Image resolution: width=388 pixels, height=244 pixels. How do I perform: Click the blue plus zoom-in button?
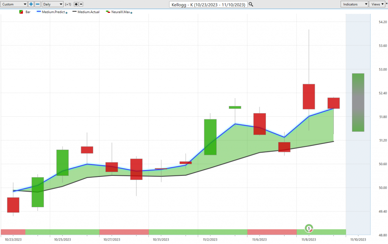pos(31,4)
